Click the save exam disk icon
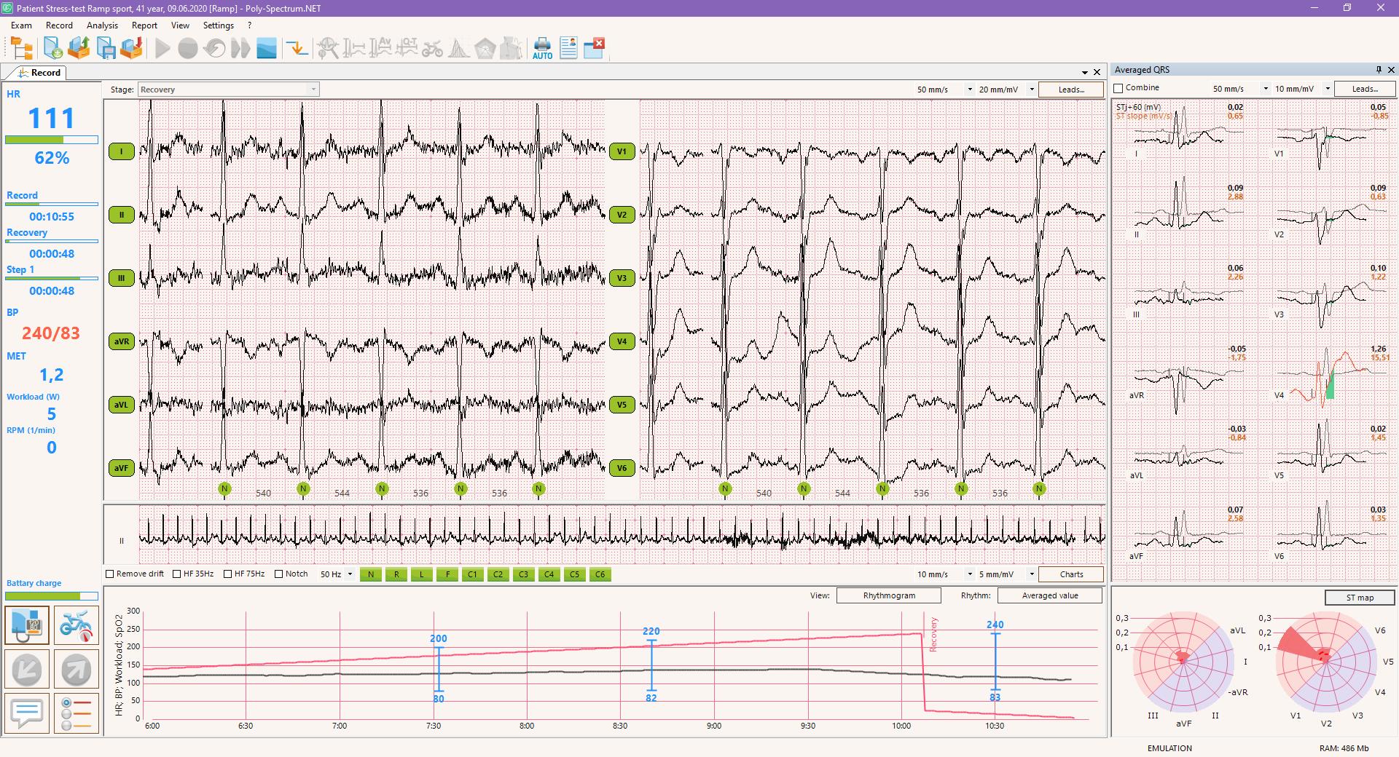Viewport: 1399px width, 757px height. (106, 49)
